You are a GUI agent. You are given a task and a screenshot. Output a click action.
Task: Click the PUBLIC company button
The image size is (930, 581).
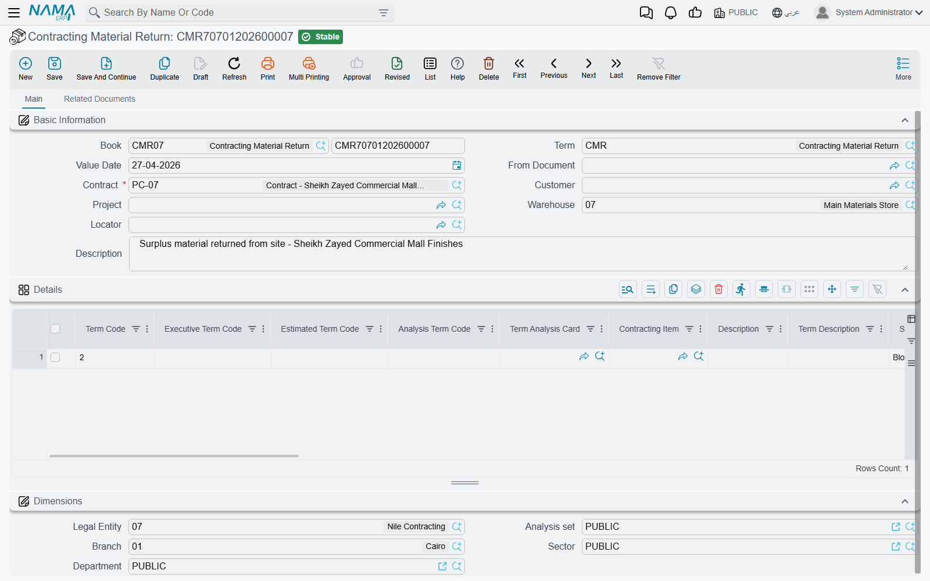point(736,13)
